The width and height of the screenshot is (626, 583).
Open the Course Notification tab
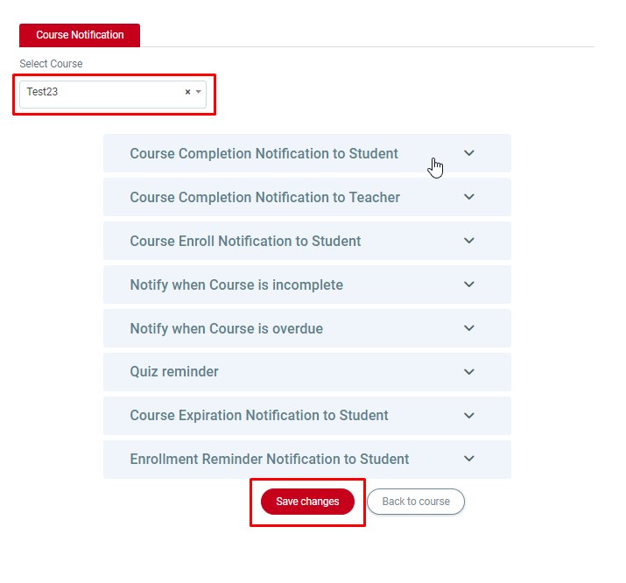coord(80,35)
